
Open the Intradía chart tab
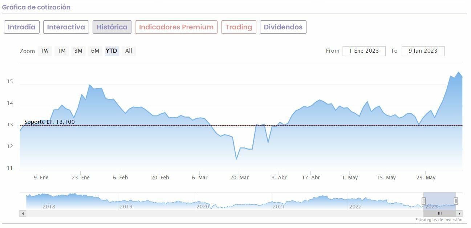(21, 27)
